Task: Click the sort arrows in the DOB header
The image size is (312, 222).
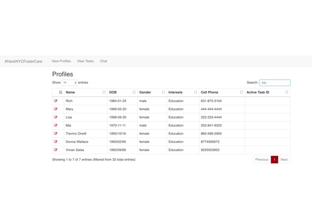Action: tap(134, 92)
